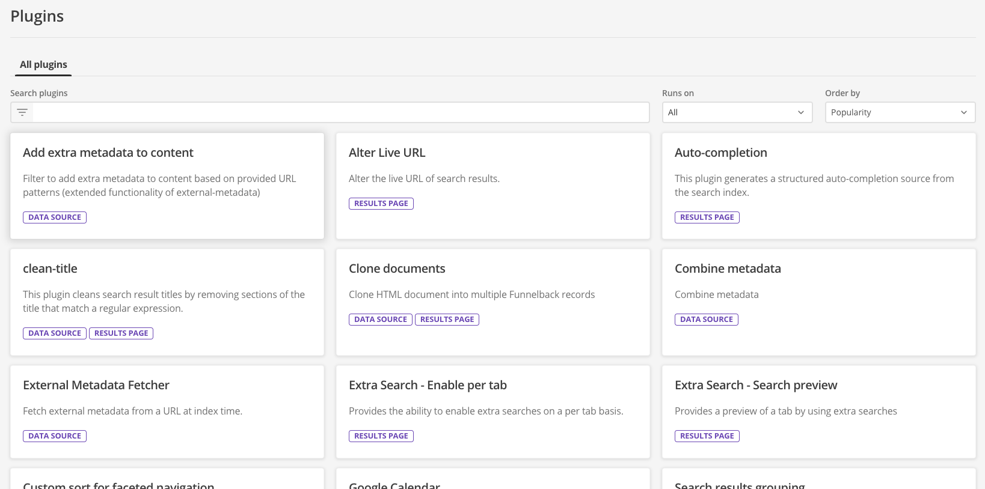Open the Alter Live URL plugin card
Image resolution: width=985 pixels, height=489 pixels.
point(387,153)
